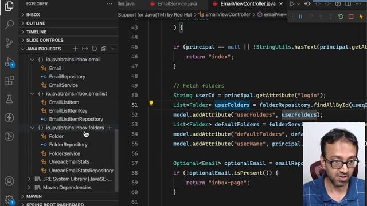The height and width of the screenshot is (206, 367).
Task: Restart the debug session
Action: pos(341,17)
